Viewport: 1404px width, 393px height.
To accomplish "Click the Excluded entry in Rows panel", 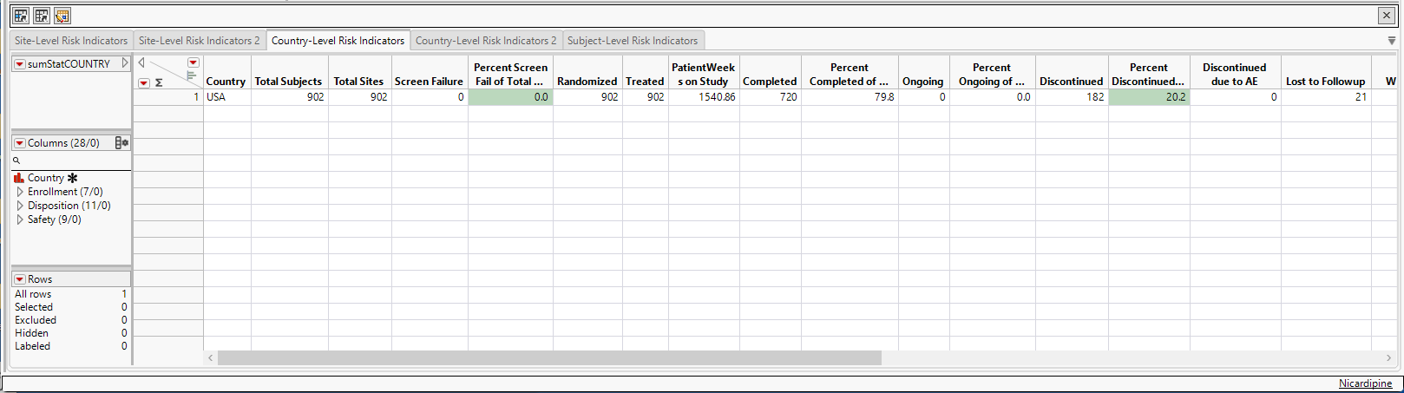I will 34,320.
